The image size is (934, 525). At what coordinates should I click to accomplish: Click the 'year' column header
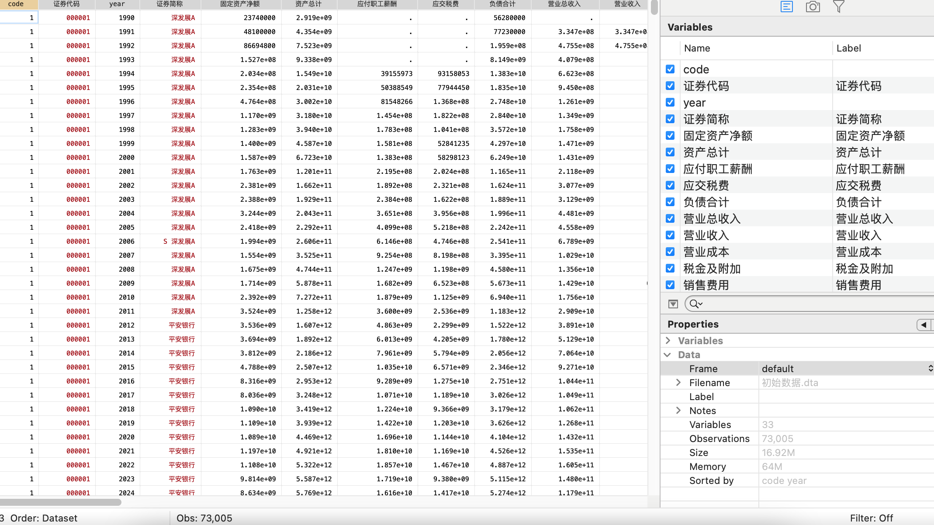coord(117,4)
